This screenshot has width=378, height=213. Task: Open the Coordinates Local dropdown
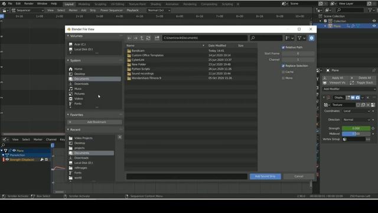tap(356, 111)
